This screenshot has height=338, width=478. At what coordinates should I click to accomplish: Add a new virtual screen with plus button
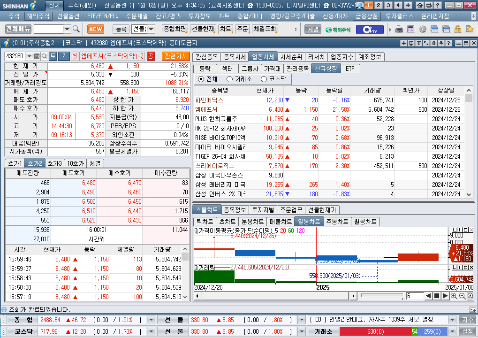click(408, 5)
